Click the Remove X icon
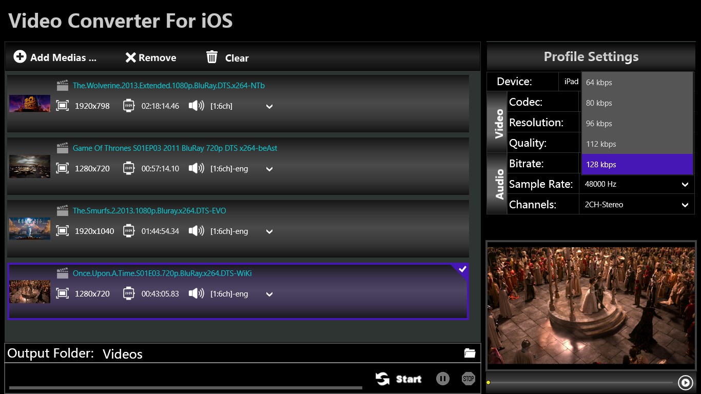Screen dimensions: 701x394 tap(132, 57)
